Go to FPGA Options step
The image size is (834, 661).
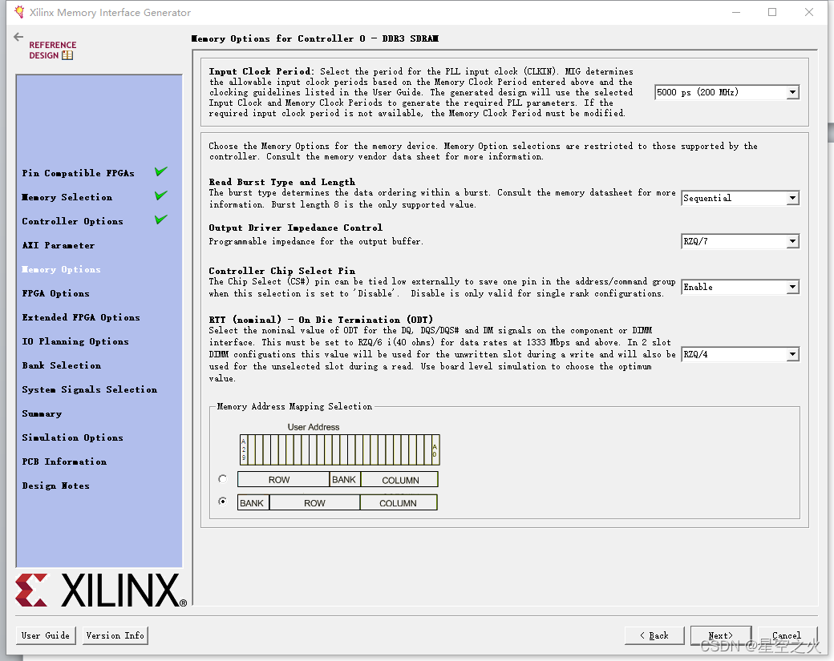56,293
